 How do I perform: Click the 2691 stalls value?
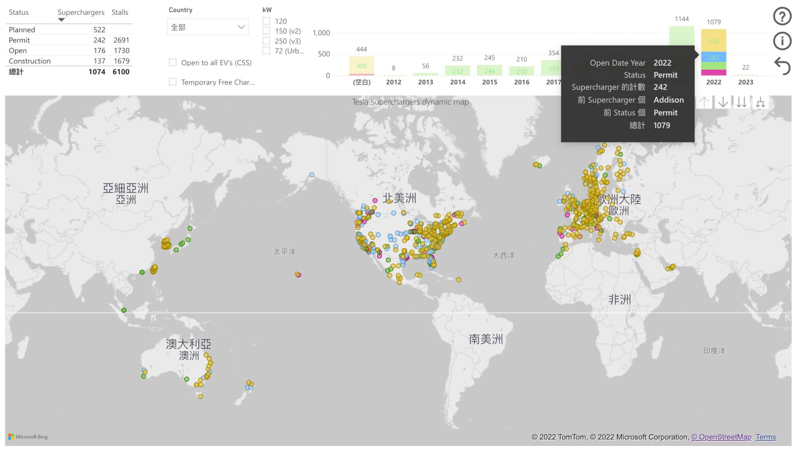[121, 40]
